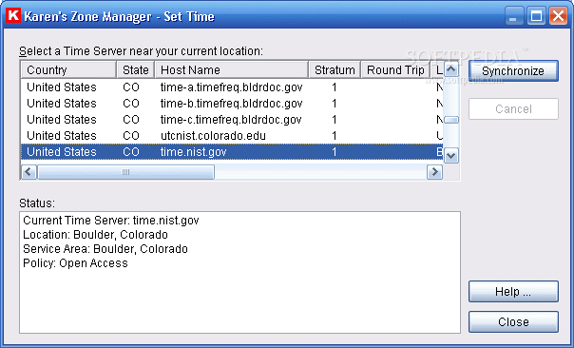Image resolution: width=574 pixels, height=348 pixels.
Task: Sort list by State column header
Action: pos(136,69)
